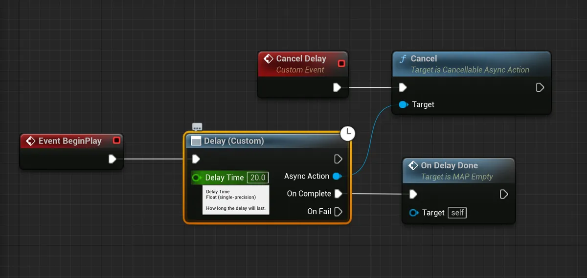The height and width of the screenshot is (278, 587).
Task: Edit the Delay Time value field 20.0
Action: tap(258, 178)
